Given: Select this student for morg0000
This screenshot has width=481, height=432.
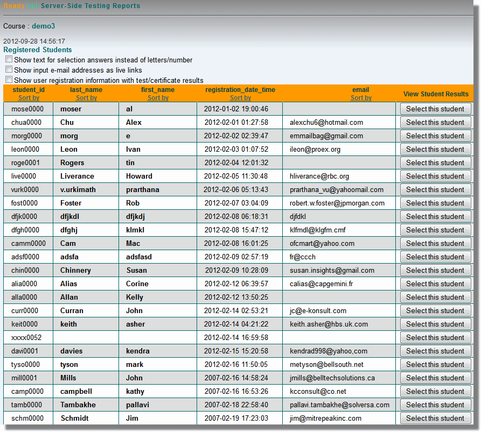Looking at the screenshot, I should (435, 136).
